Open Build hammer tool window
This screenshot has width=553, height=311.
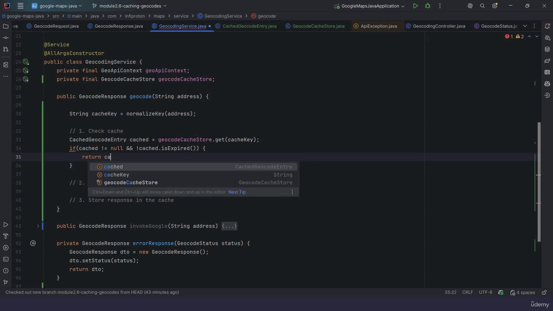coord(6,236)
